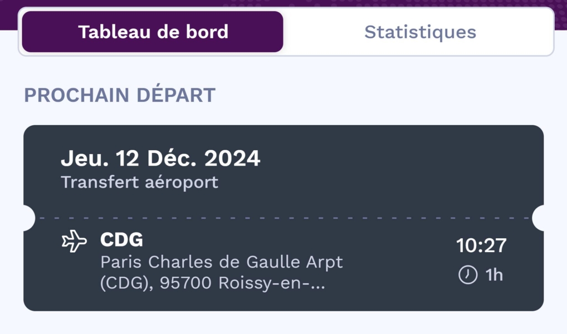Click the bold CDG airport code
Viewport: 567px width, 334px height.
[x=121, y=240]
